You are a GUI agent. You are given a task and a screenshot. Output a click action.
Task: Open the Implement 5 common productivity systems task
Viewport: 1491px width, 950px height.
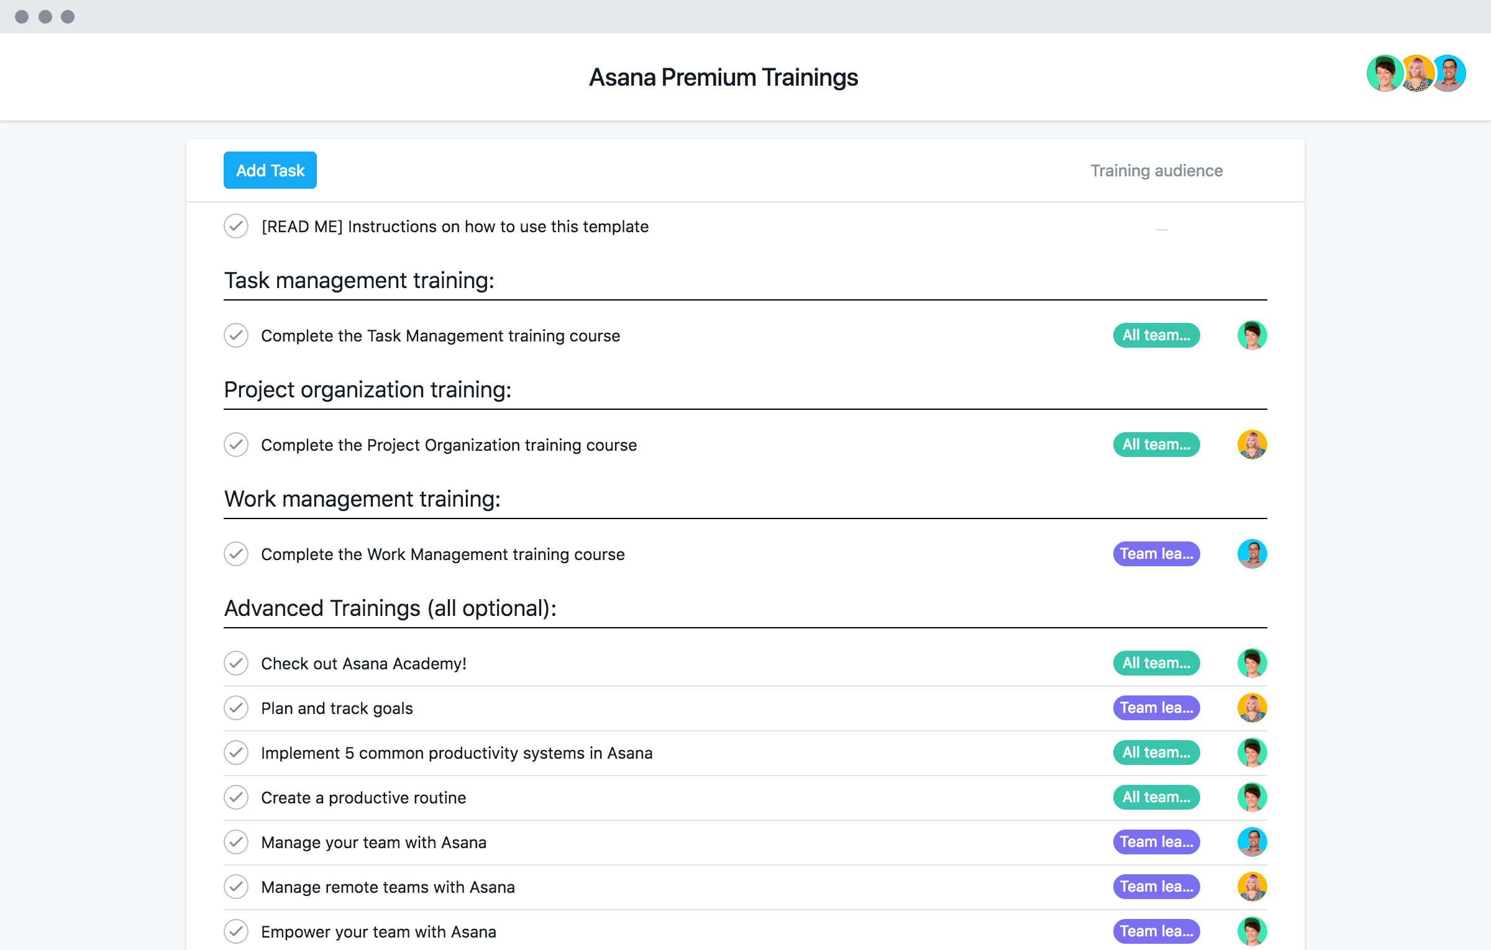pyautogui.click(x=457, y=753)
